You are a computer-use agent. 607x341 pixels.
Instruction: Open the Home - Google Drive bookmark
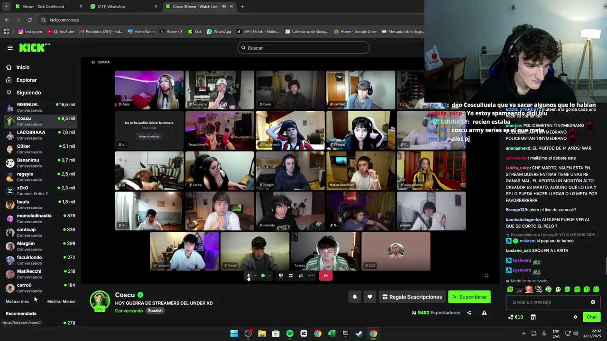(x=355, y=32)
